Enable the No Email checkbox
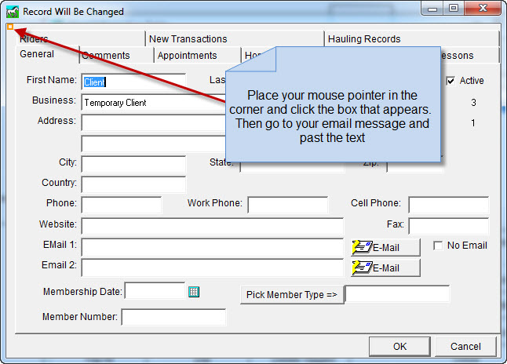 438,246
